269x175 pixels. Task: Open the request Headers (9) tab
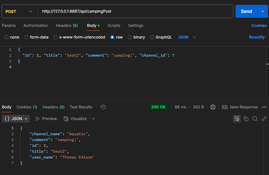(67, 26)
